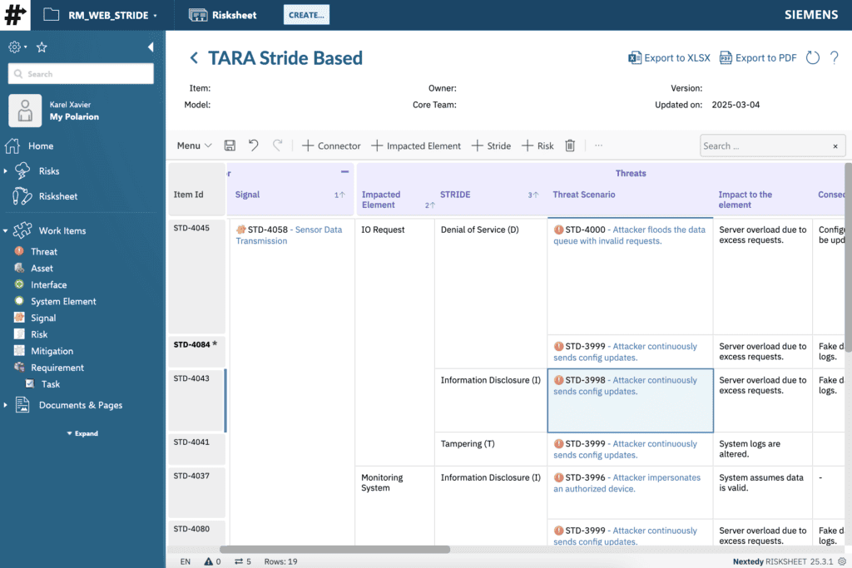852x568 pixels.
Task: Click the save disk icon in toolbar
Action: 230,146
